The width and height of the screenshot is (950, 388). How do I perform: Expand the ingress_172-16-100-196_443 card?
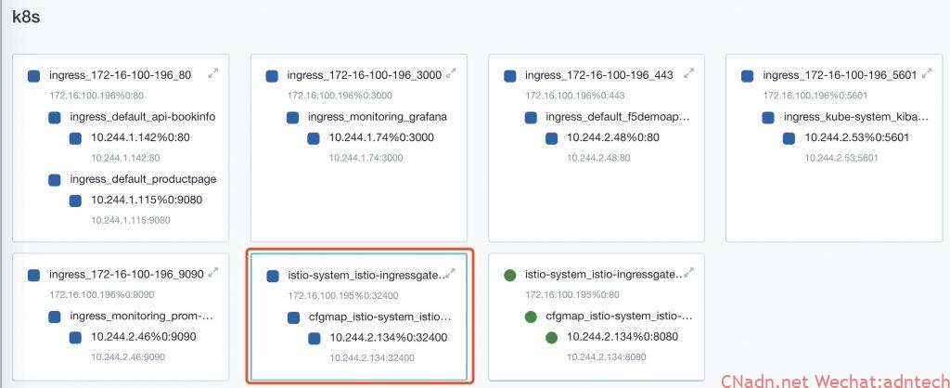[689, 72]
